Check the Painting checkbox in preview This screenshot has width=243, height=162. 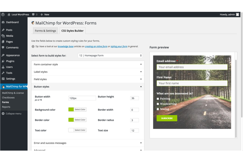pyautogui.click(x=158, y=99)
